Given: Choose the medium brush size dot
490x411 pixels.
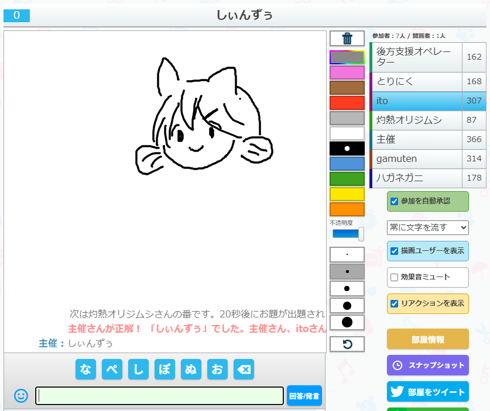Looking at the screenshot, I should pos(347,288).
